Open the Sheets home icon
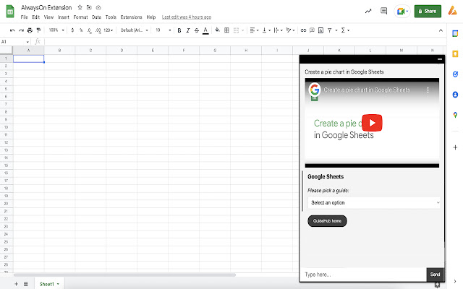The image size is (463, 289). [x=10, y=12]
